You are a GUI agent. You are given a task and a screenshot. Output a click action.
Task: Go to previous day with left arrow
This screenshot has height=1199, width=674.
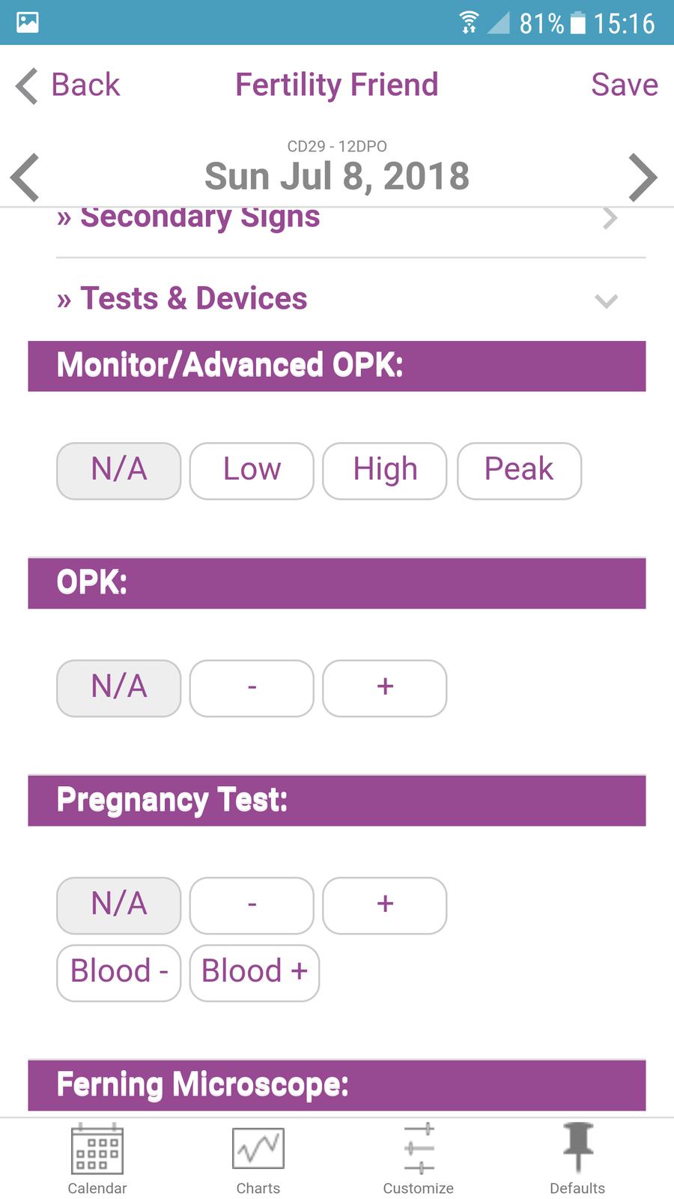tap(25, 178)
